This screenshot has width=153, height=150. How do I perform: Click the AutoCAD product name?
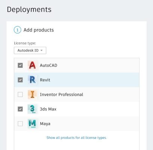point(48,65)
